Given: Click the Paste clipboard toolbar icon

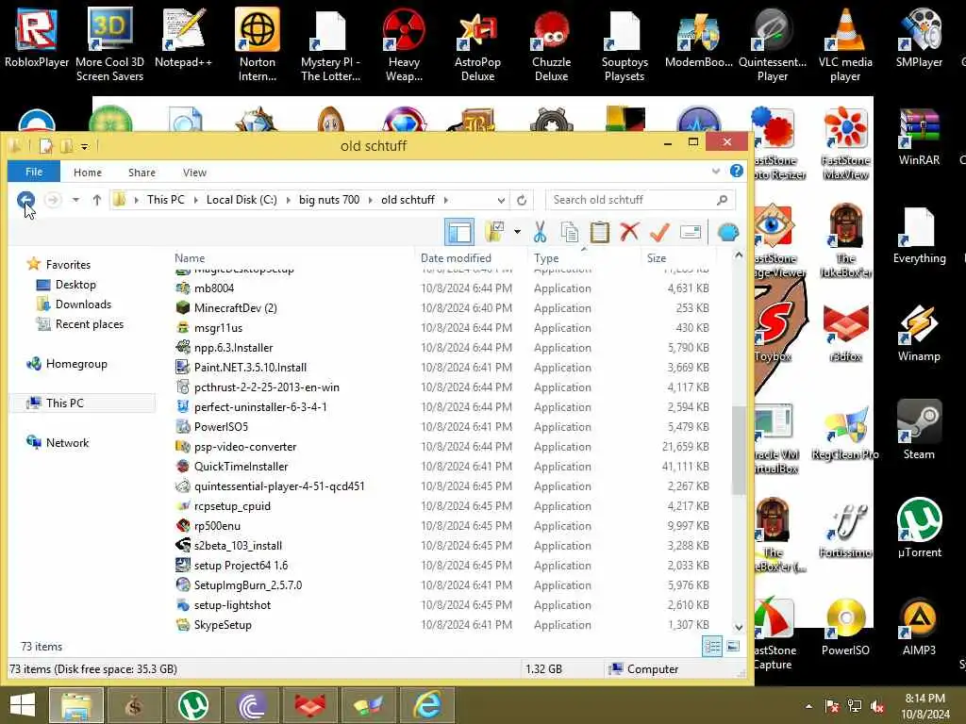Looking at the screenshot, I should (x=599, y=232).
